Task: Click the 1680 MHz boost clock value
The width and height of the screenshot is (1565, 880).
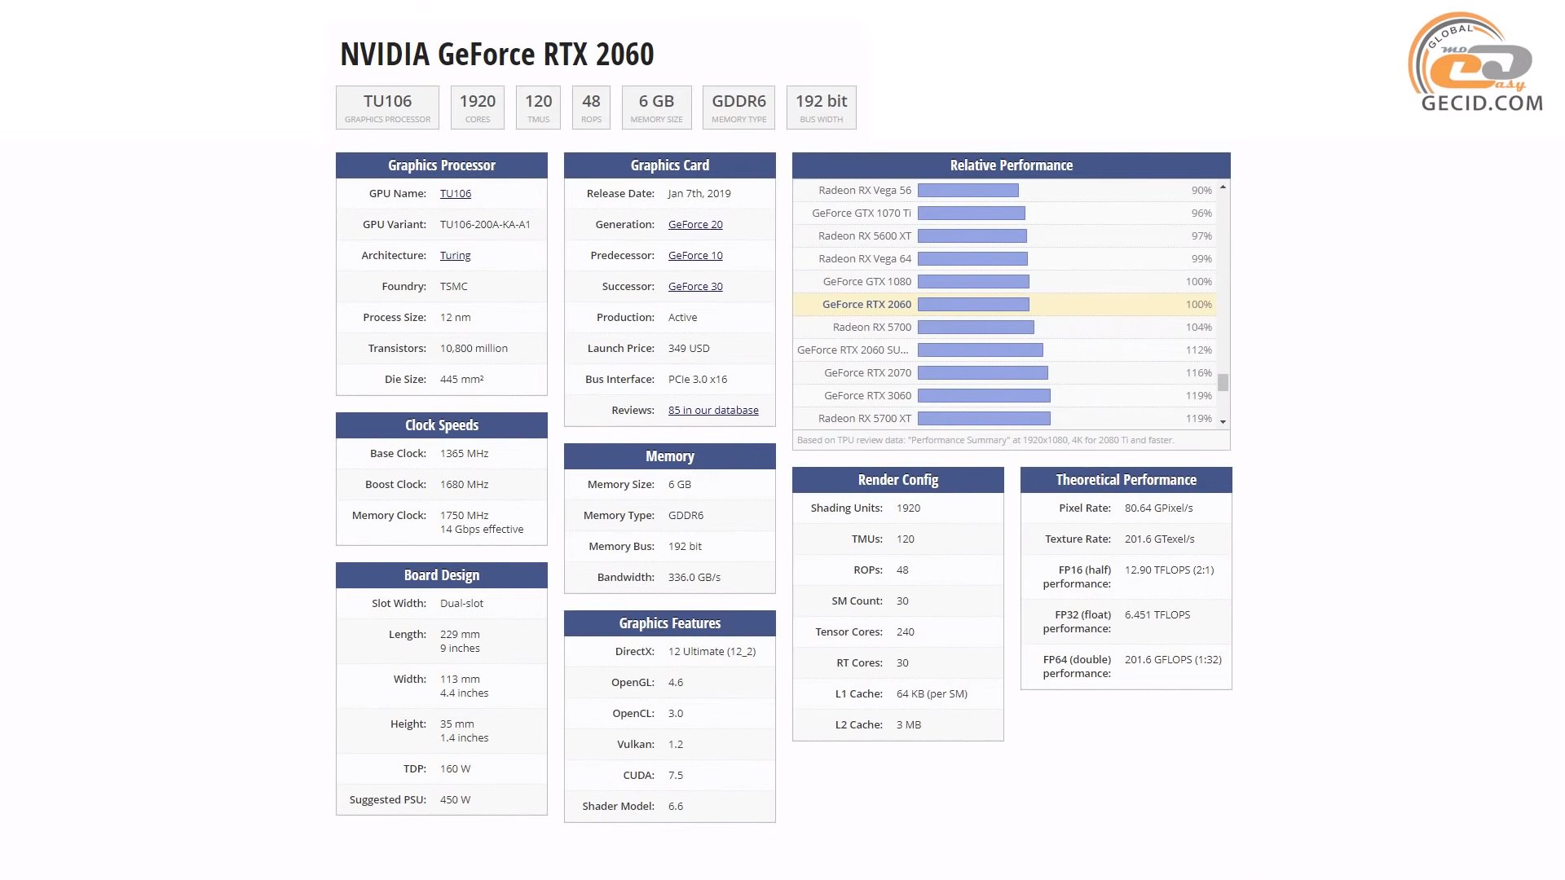Action: coord(464,484)
